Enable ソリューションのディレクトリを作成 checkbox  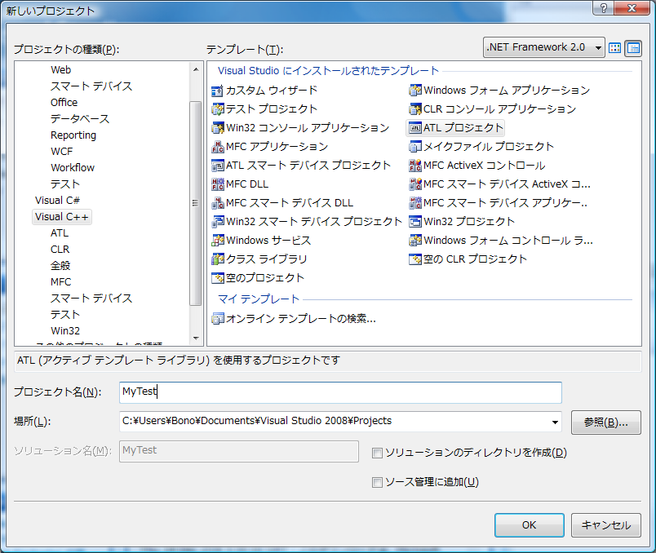pos(377,453)
